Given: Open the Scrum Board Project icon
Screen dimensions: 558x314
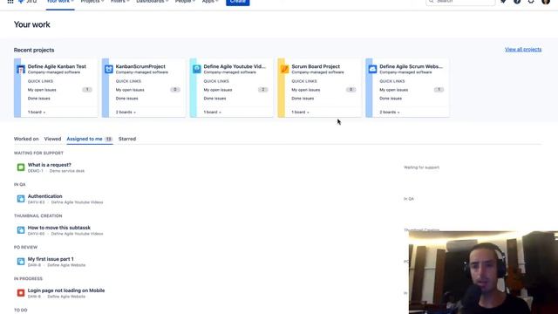Looking at the screenshot, I should (x=284, y=69).
